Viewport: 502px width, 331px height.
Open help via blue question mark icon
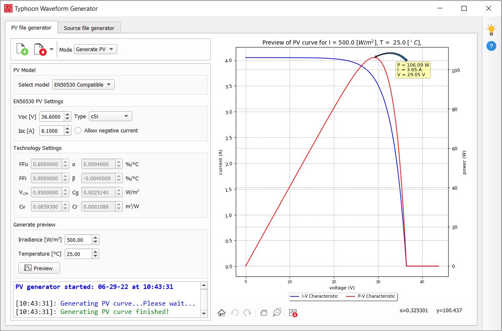pyautogui.click(x=491, y=46)
